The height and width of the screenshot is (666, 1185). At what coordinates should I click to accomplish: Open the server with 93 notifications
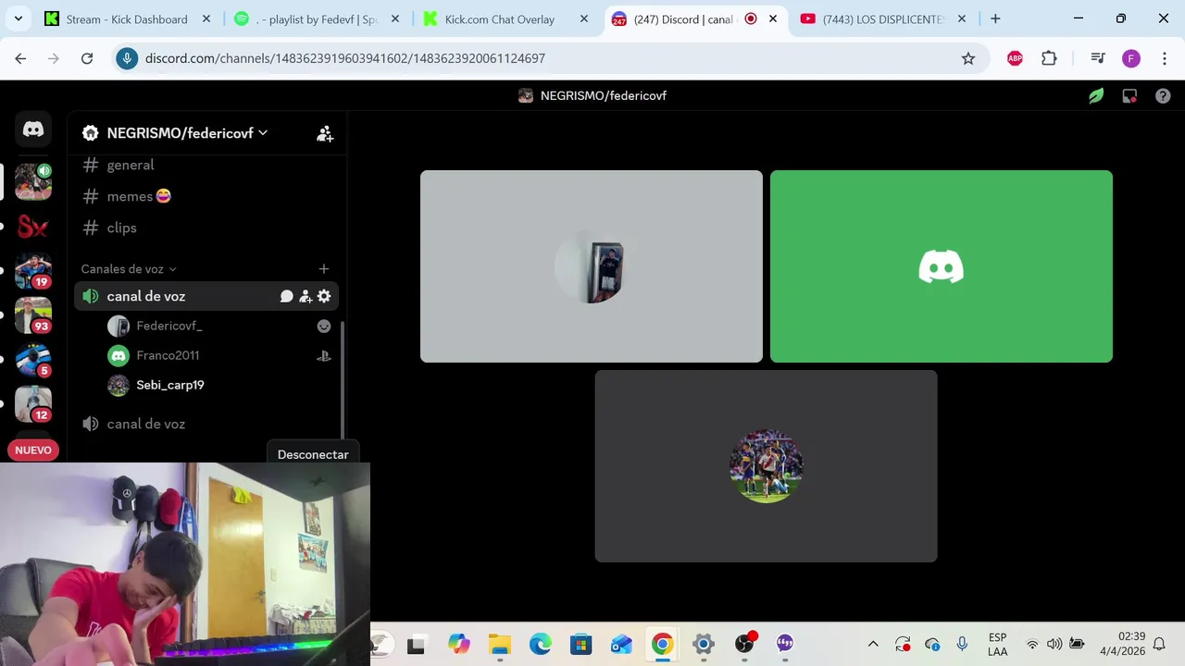coord(33,315)
